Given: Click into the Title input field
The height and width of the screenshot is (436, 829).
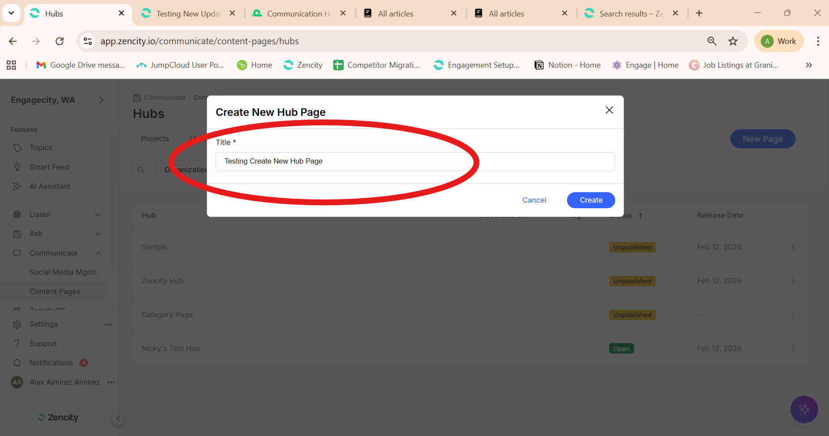Looking at the screenshot, I should pos(415,161).
